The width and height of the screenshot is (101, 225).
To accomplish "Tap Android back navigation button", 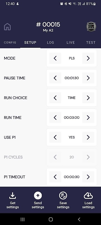I will [79, 219].
